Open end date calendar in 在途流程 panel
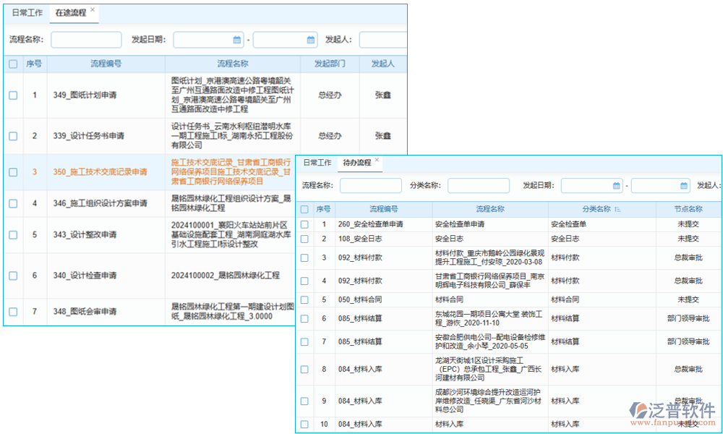 (x=311, y=40)
